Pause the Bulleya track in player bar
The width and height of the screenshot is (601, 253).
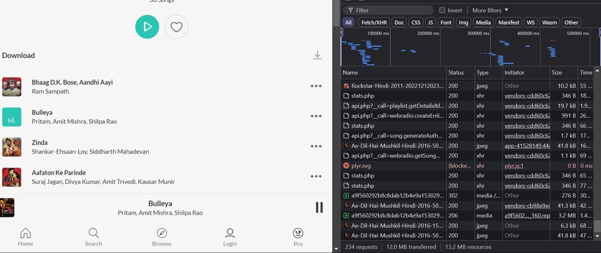pos(319,207)
